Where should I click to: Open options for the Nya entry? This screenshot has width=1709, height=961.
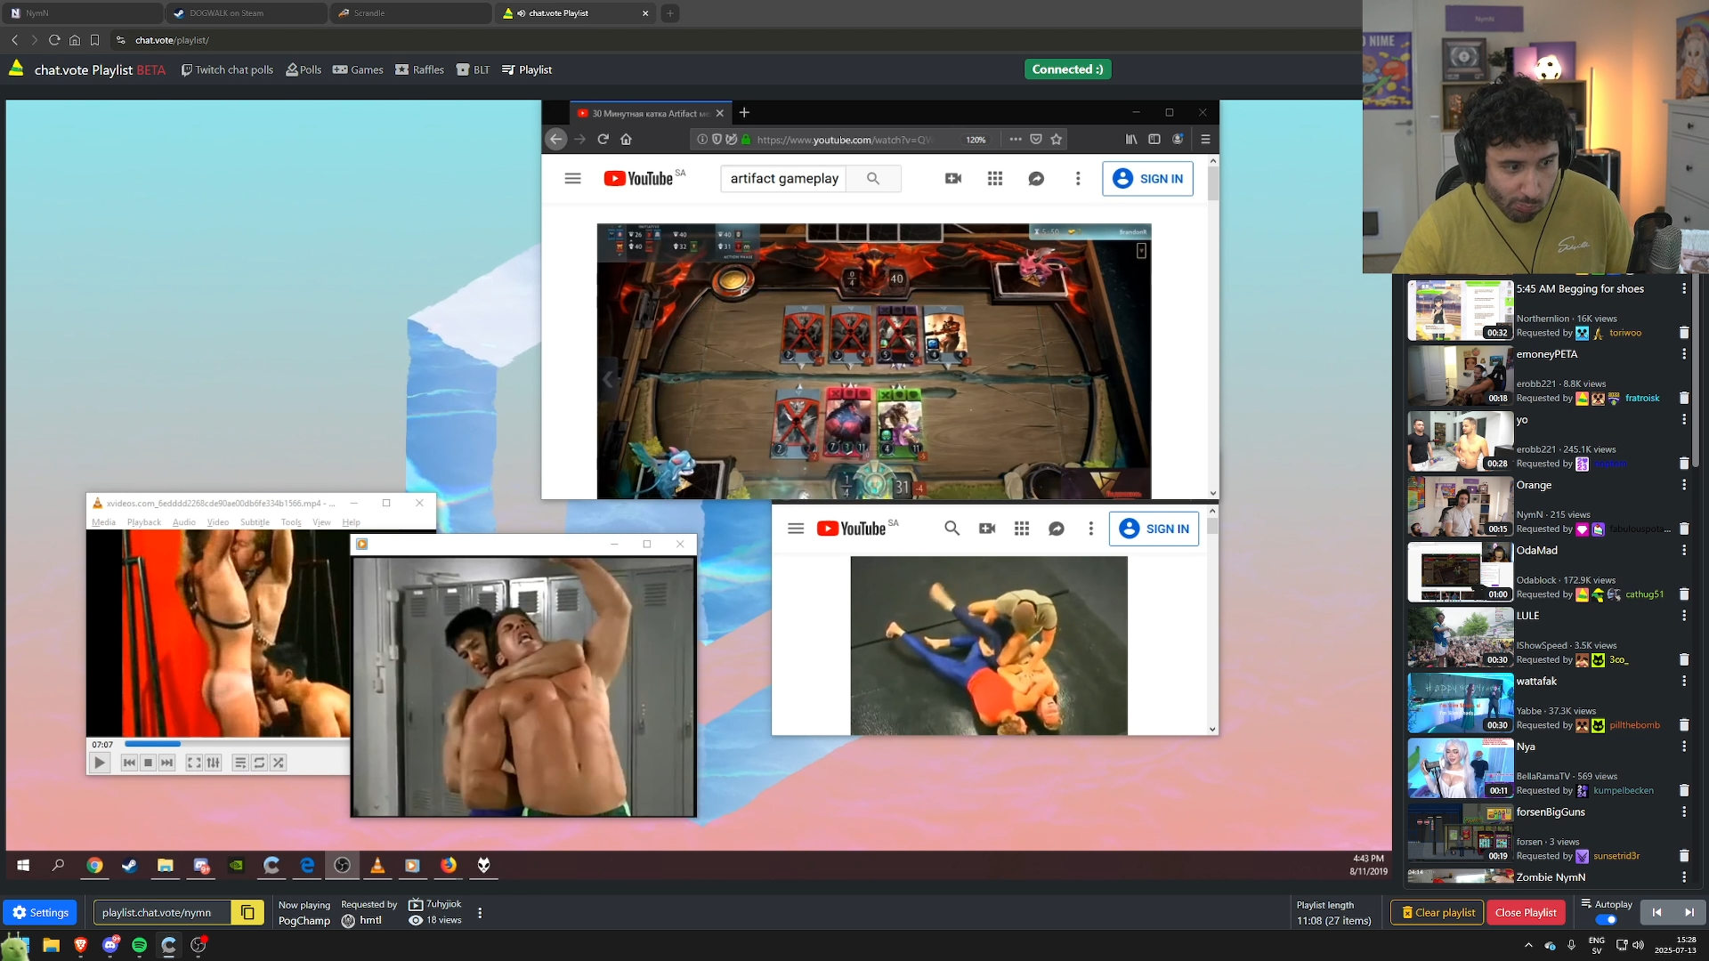(1684, 747)
